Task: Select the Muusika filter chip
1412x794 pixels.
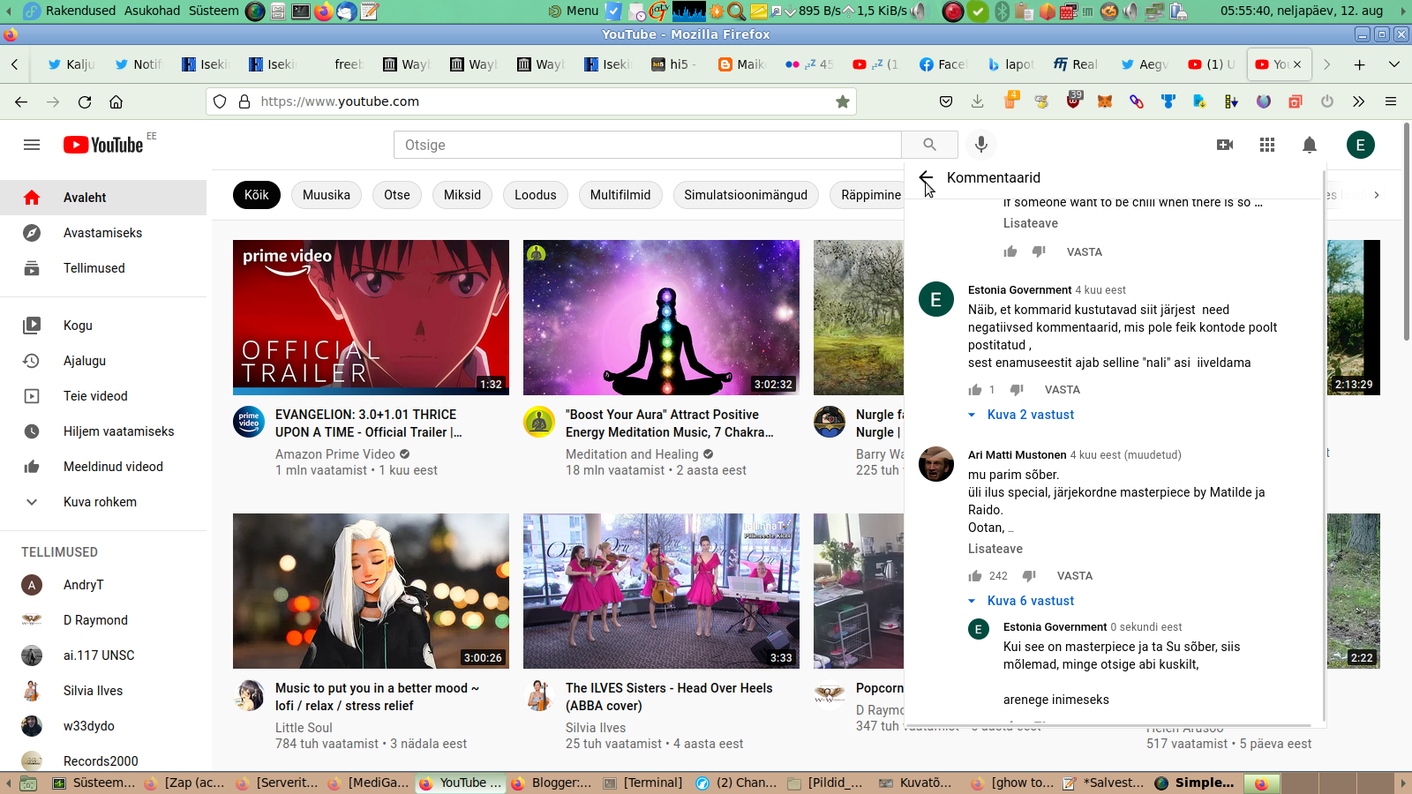Action: pos(326,195)
